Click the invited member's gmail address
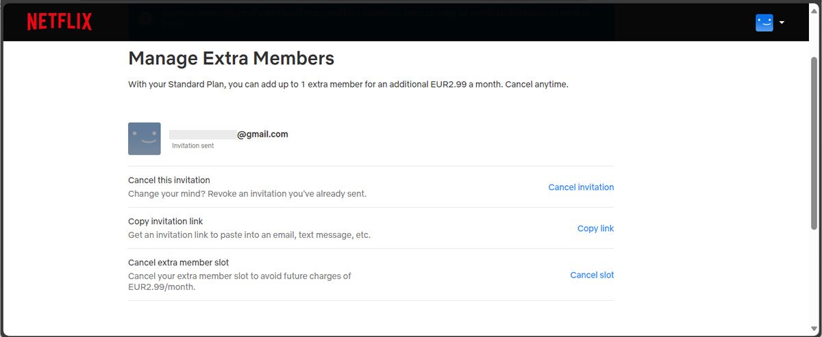822x337 pixels. (229, 135)
